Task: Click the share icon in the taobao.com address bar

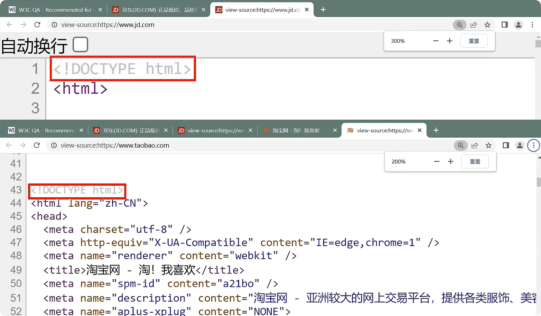Action: [475, 146]
